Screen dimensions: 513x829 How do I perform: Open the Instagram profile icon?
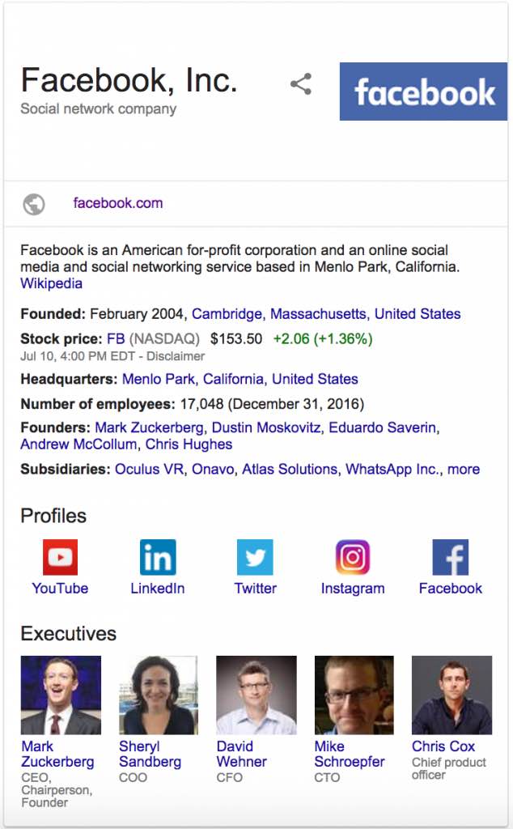[353, 557]
